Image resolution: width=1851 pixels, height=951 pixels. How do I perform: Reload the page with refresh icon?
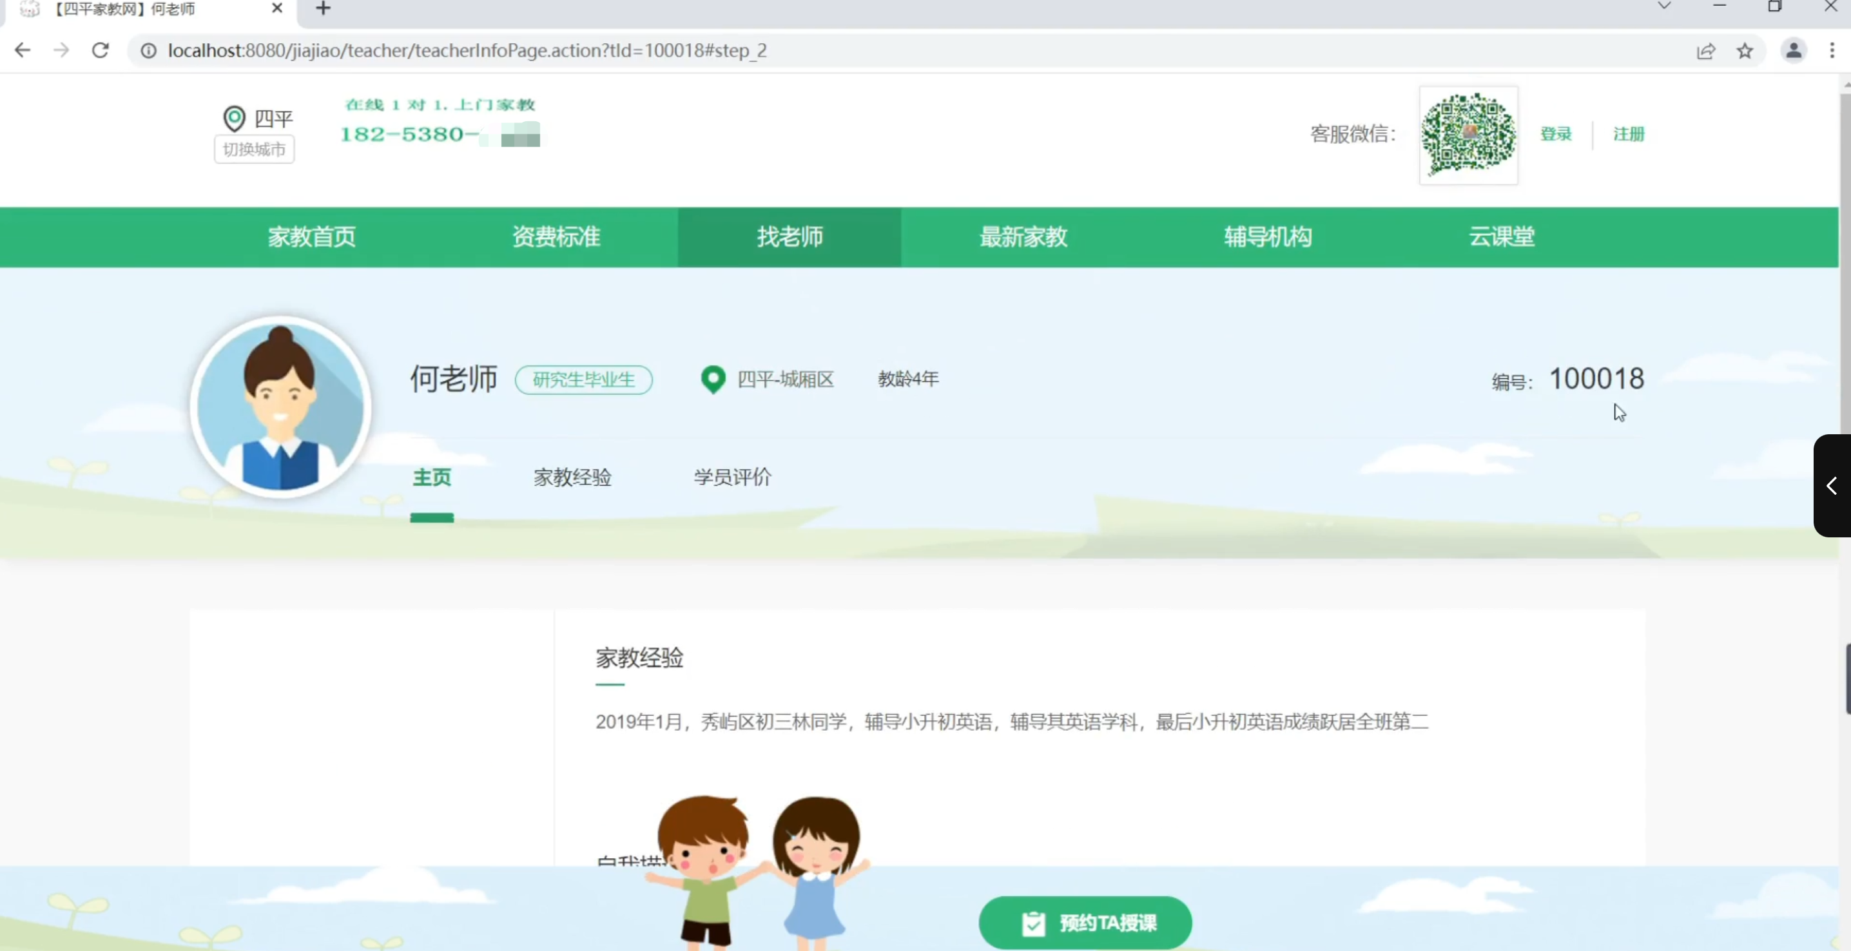[x=101, y=50]
